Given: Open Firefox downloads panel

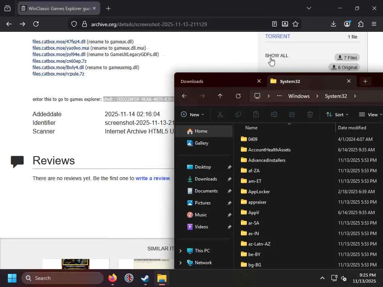Looking at the screenshot, I should click(333, 24).
